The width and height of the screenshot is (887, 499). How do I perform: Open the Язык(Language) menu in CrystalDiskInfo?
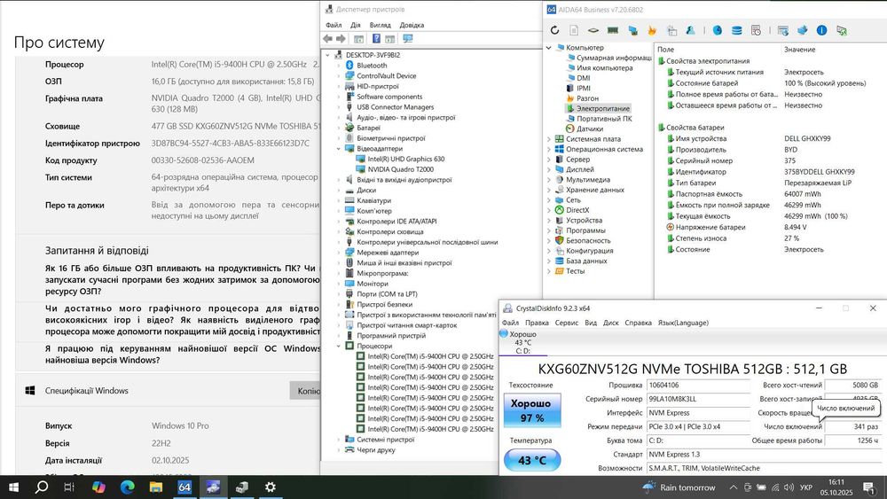click(683, 323)
